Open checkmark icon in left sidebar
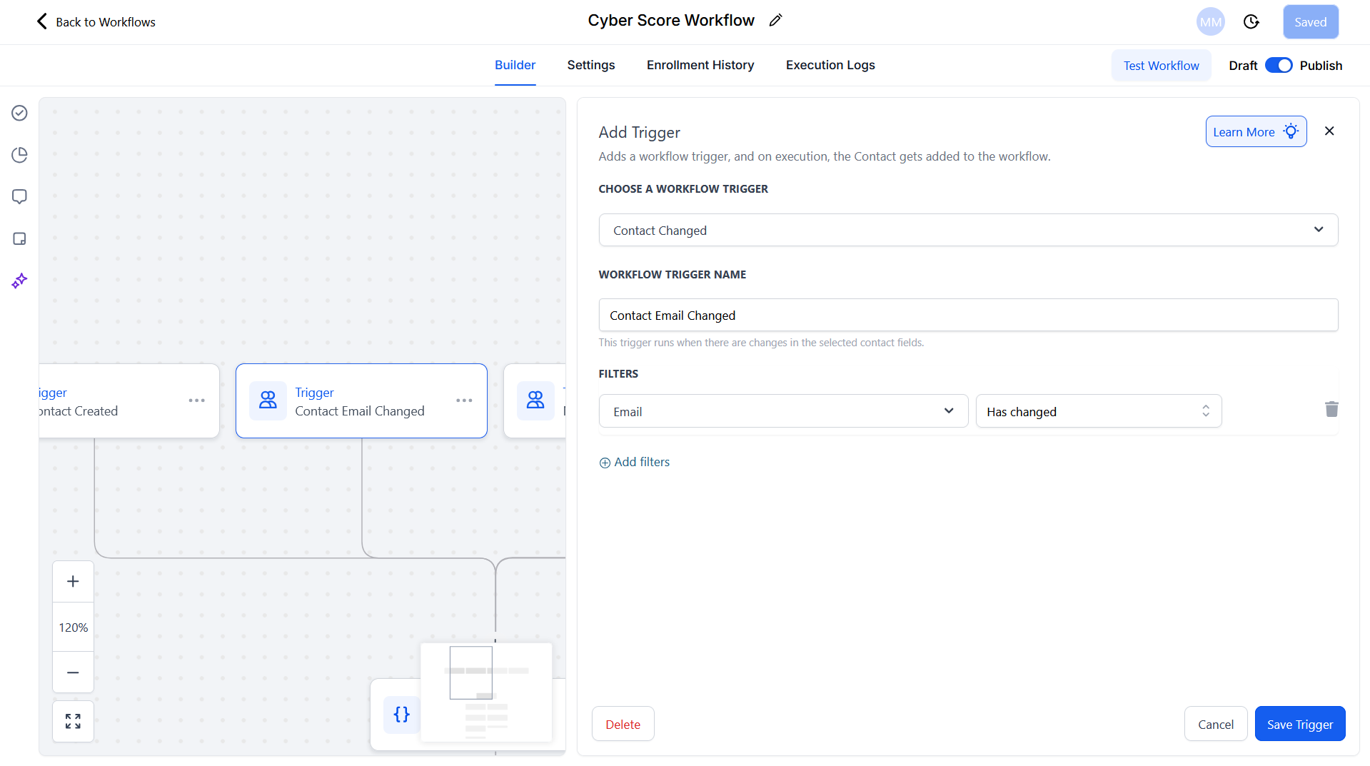 coord(20,114)
